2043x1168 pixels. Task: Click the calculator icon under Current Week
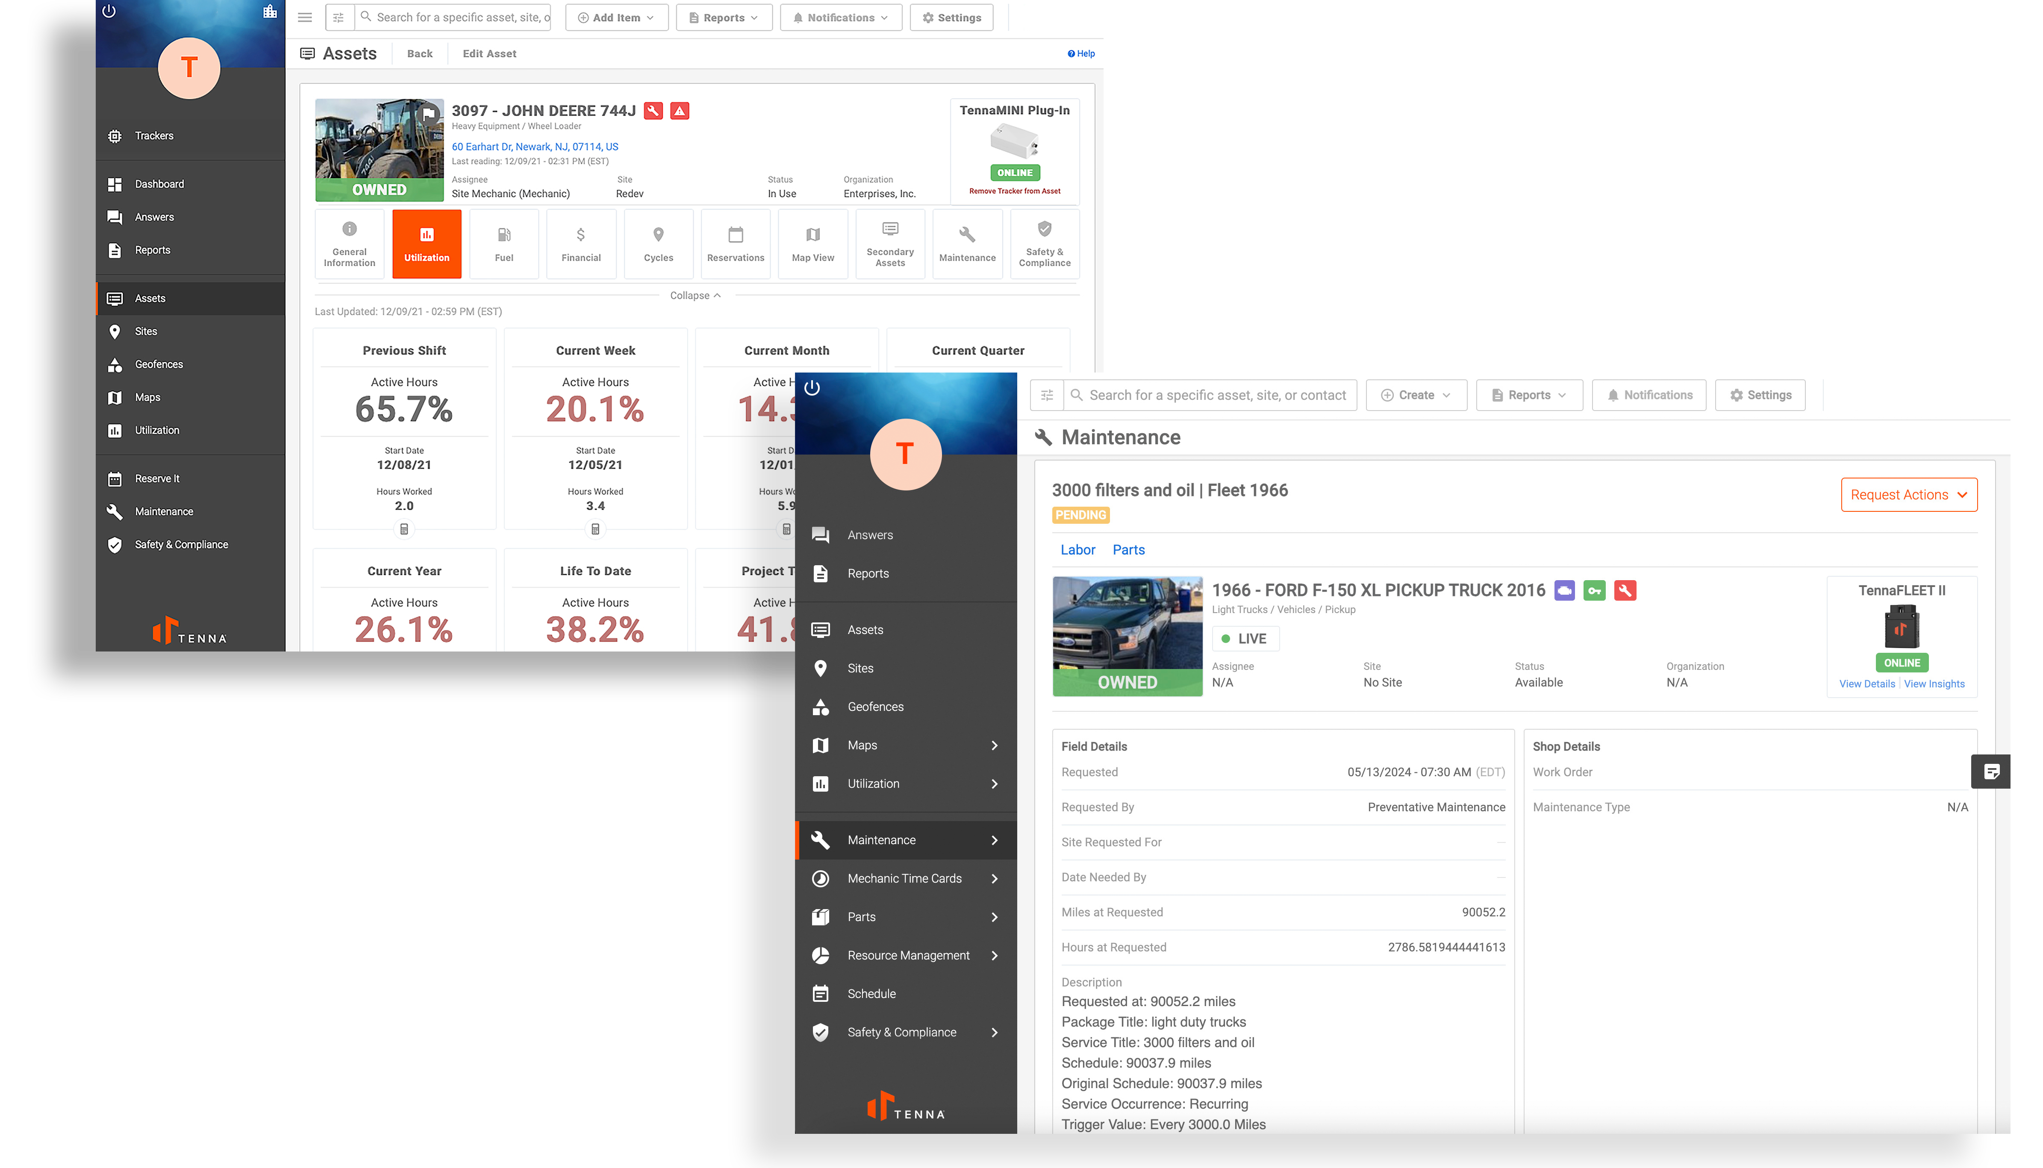pos(595,528)
